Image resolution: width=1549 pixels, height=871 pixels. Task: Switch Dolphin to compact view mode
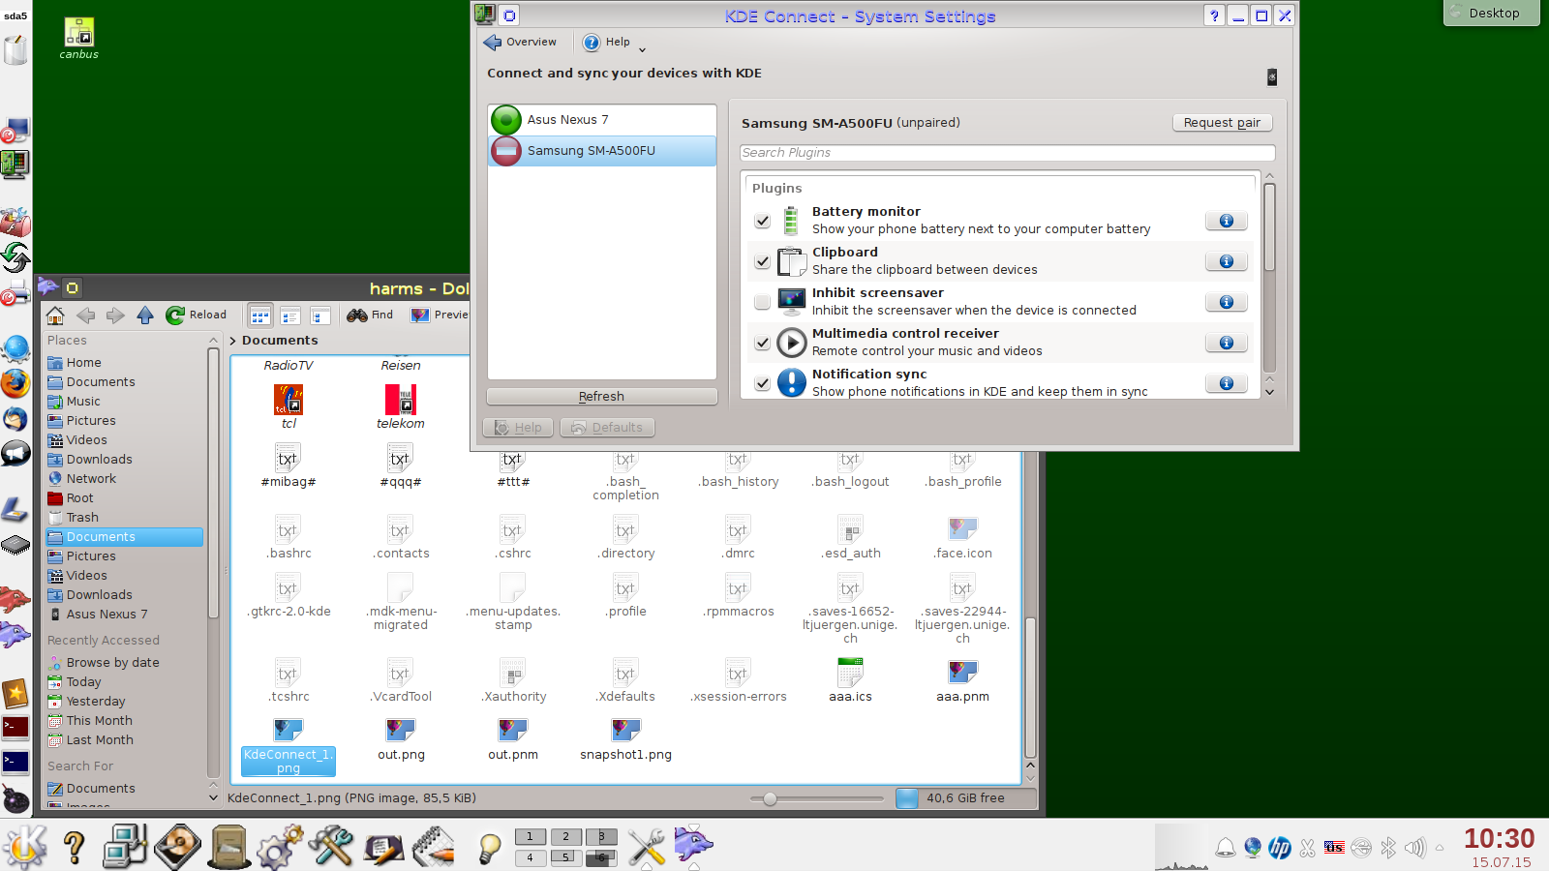289,315
